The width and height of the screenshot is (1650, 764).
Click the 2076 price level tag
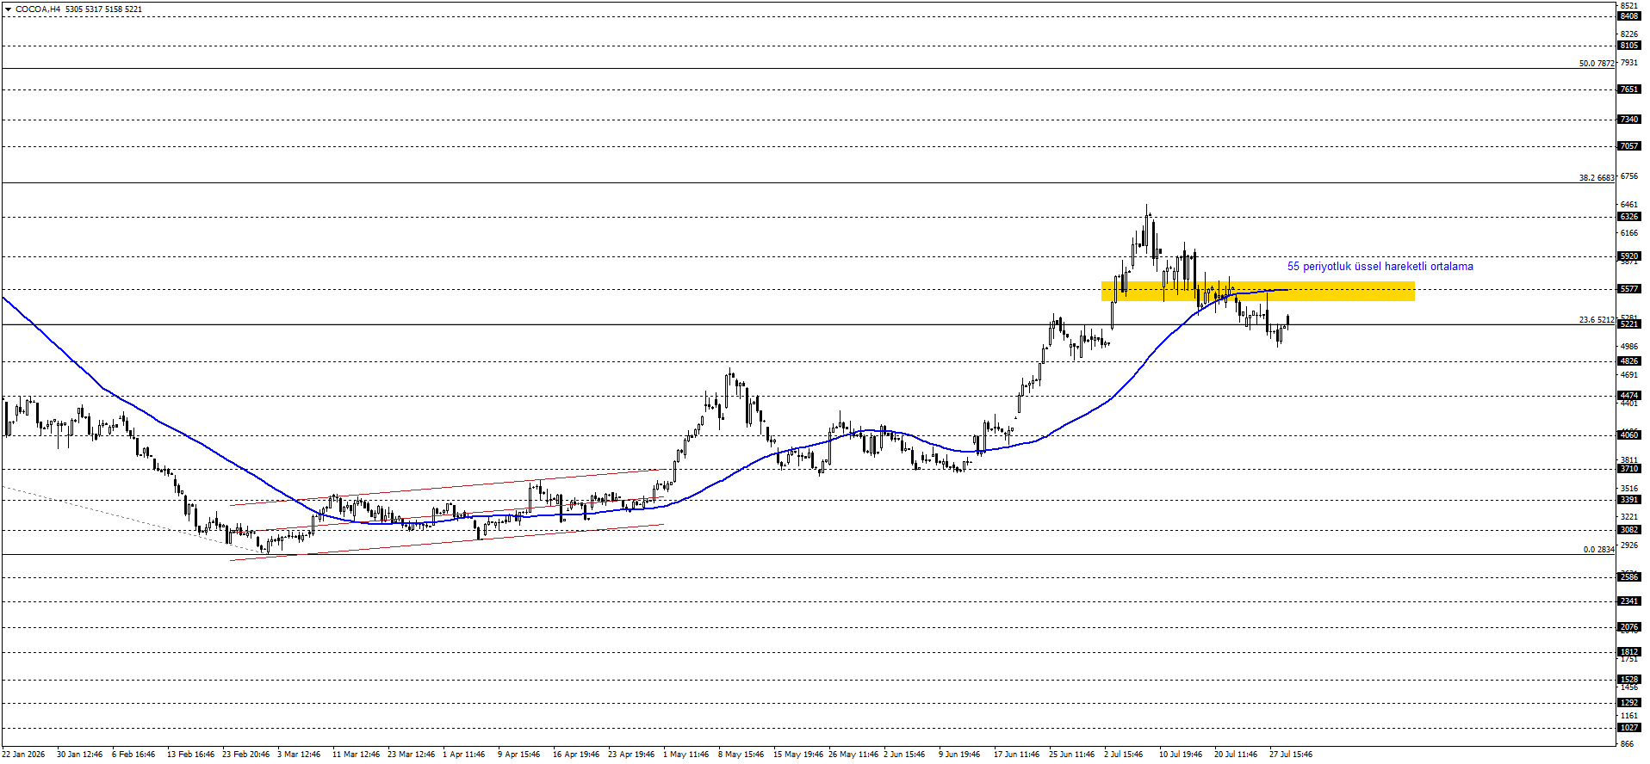click(x=1629, y=627)
